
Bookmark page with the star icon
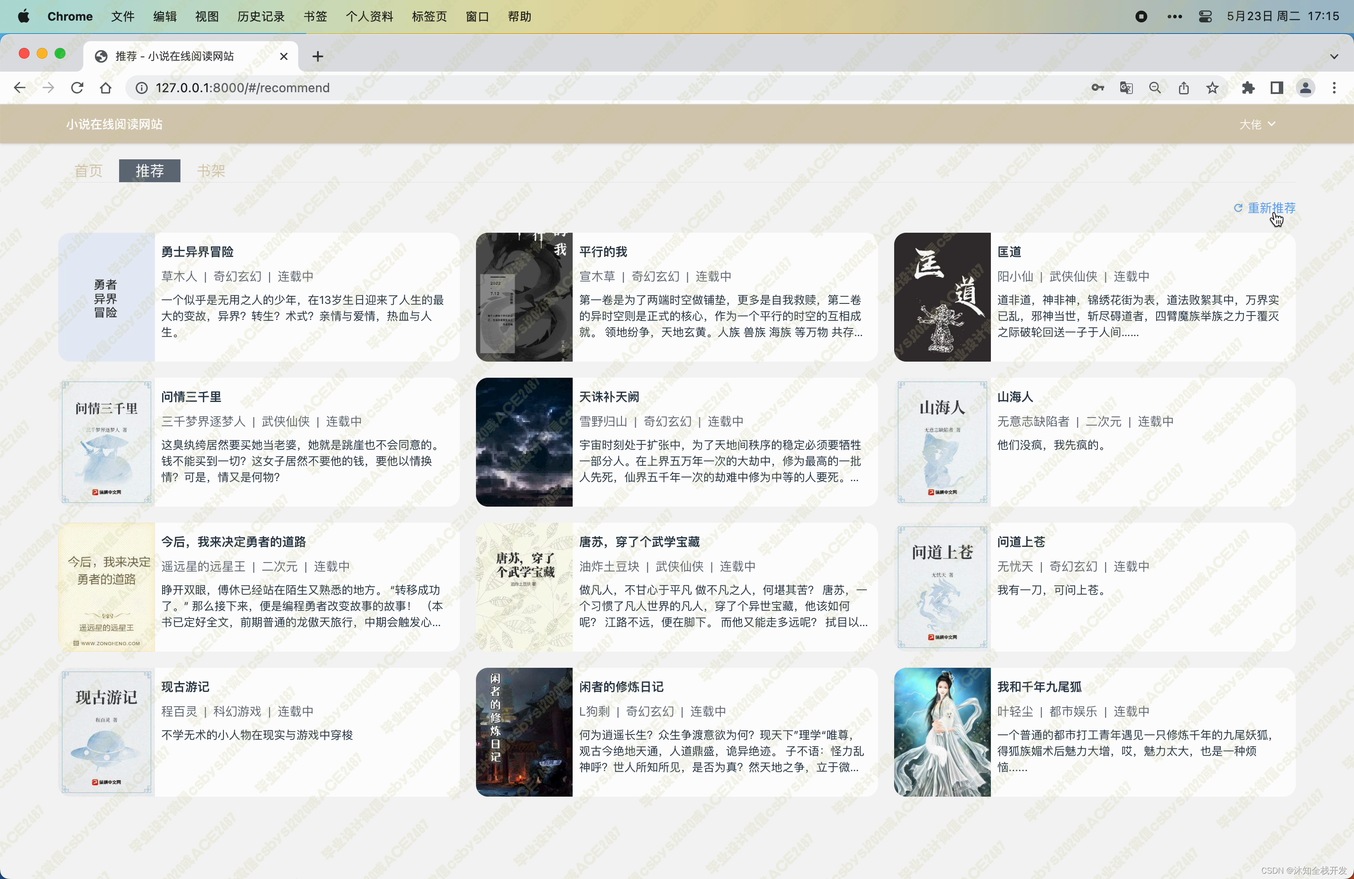(1213, 88)
